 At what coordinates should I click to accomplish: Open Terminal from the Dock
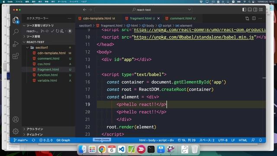(x=151, y=149)
